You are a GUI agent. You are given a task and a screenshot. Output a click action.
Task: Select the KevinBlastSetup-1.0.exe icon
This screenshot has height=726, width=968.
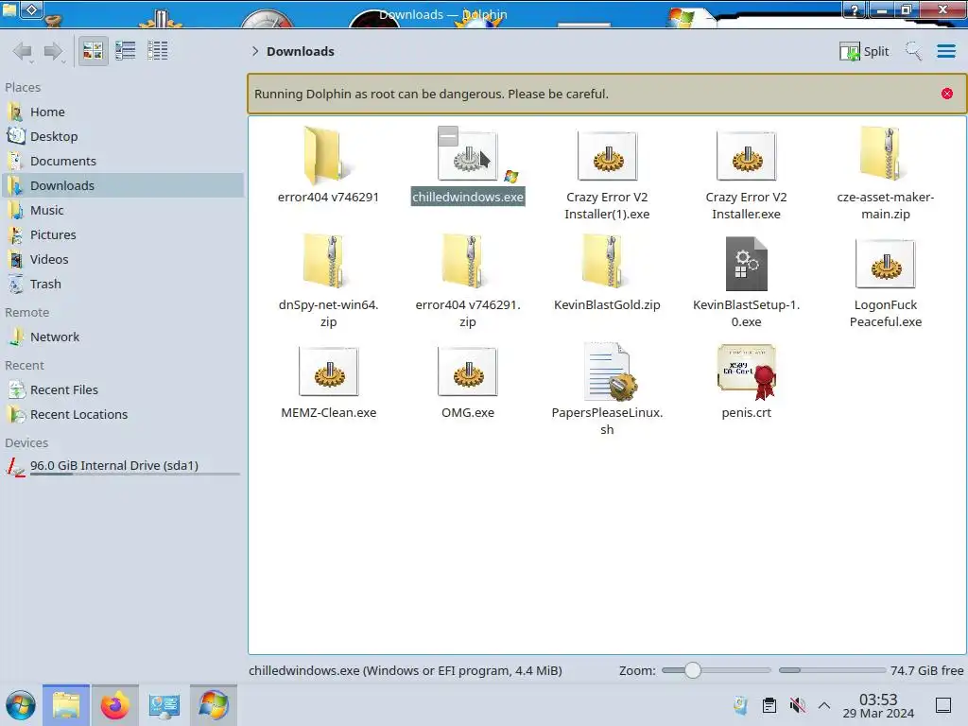746,264
